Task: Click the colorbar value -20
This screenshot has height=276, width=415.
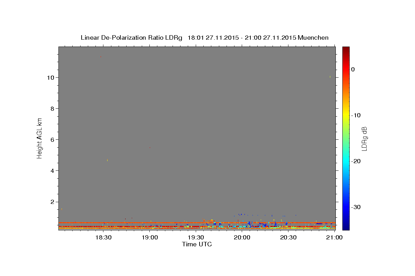Action: [x=356, y=161]
